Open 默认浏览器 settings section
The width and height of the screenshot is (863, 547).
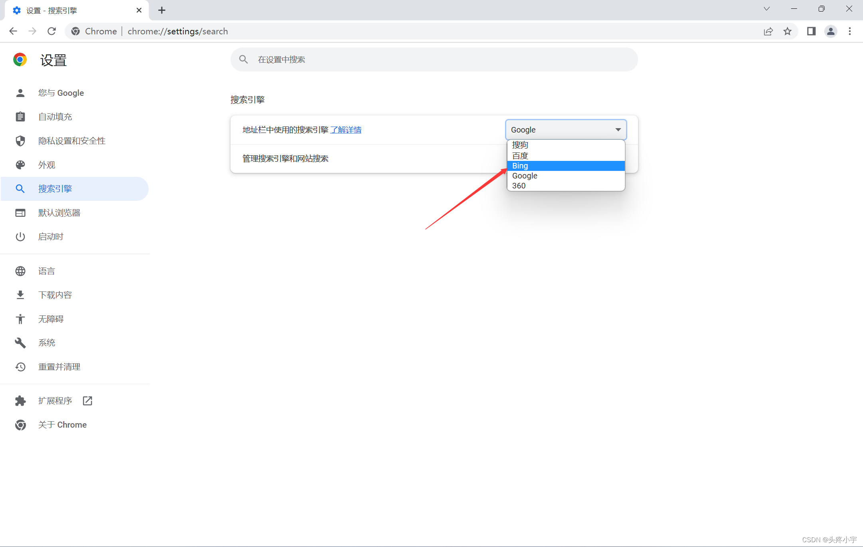click(75, 213)
